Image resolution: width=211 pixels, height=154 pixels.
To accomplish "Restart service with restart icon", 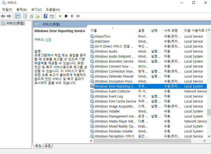I will [x=78, y=16].
